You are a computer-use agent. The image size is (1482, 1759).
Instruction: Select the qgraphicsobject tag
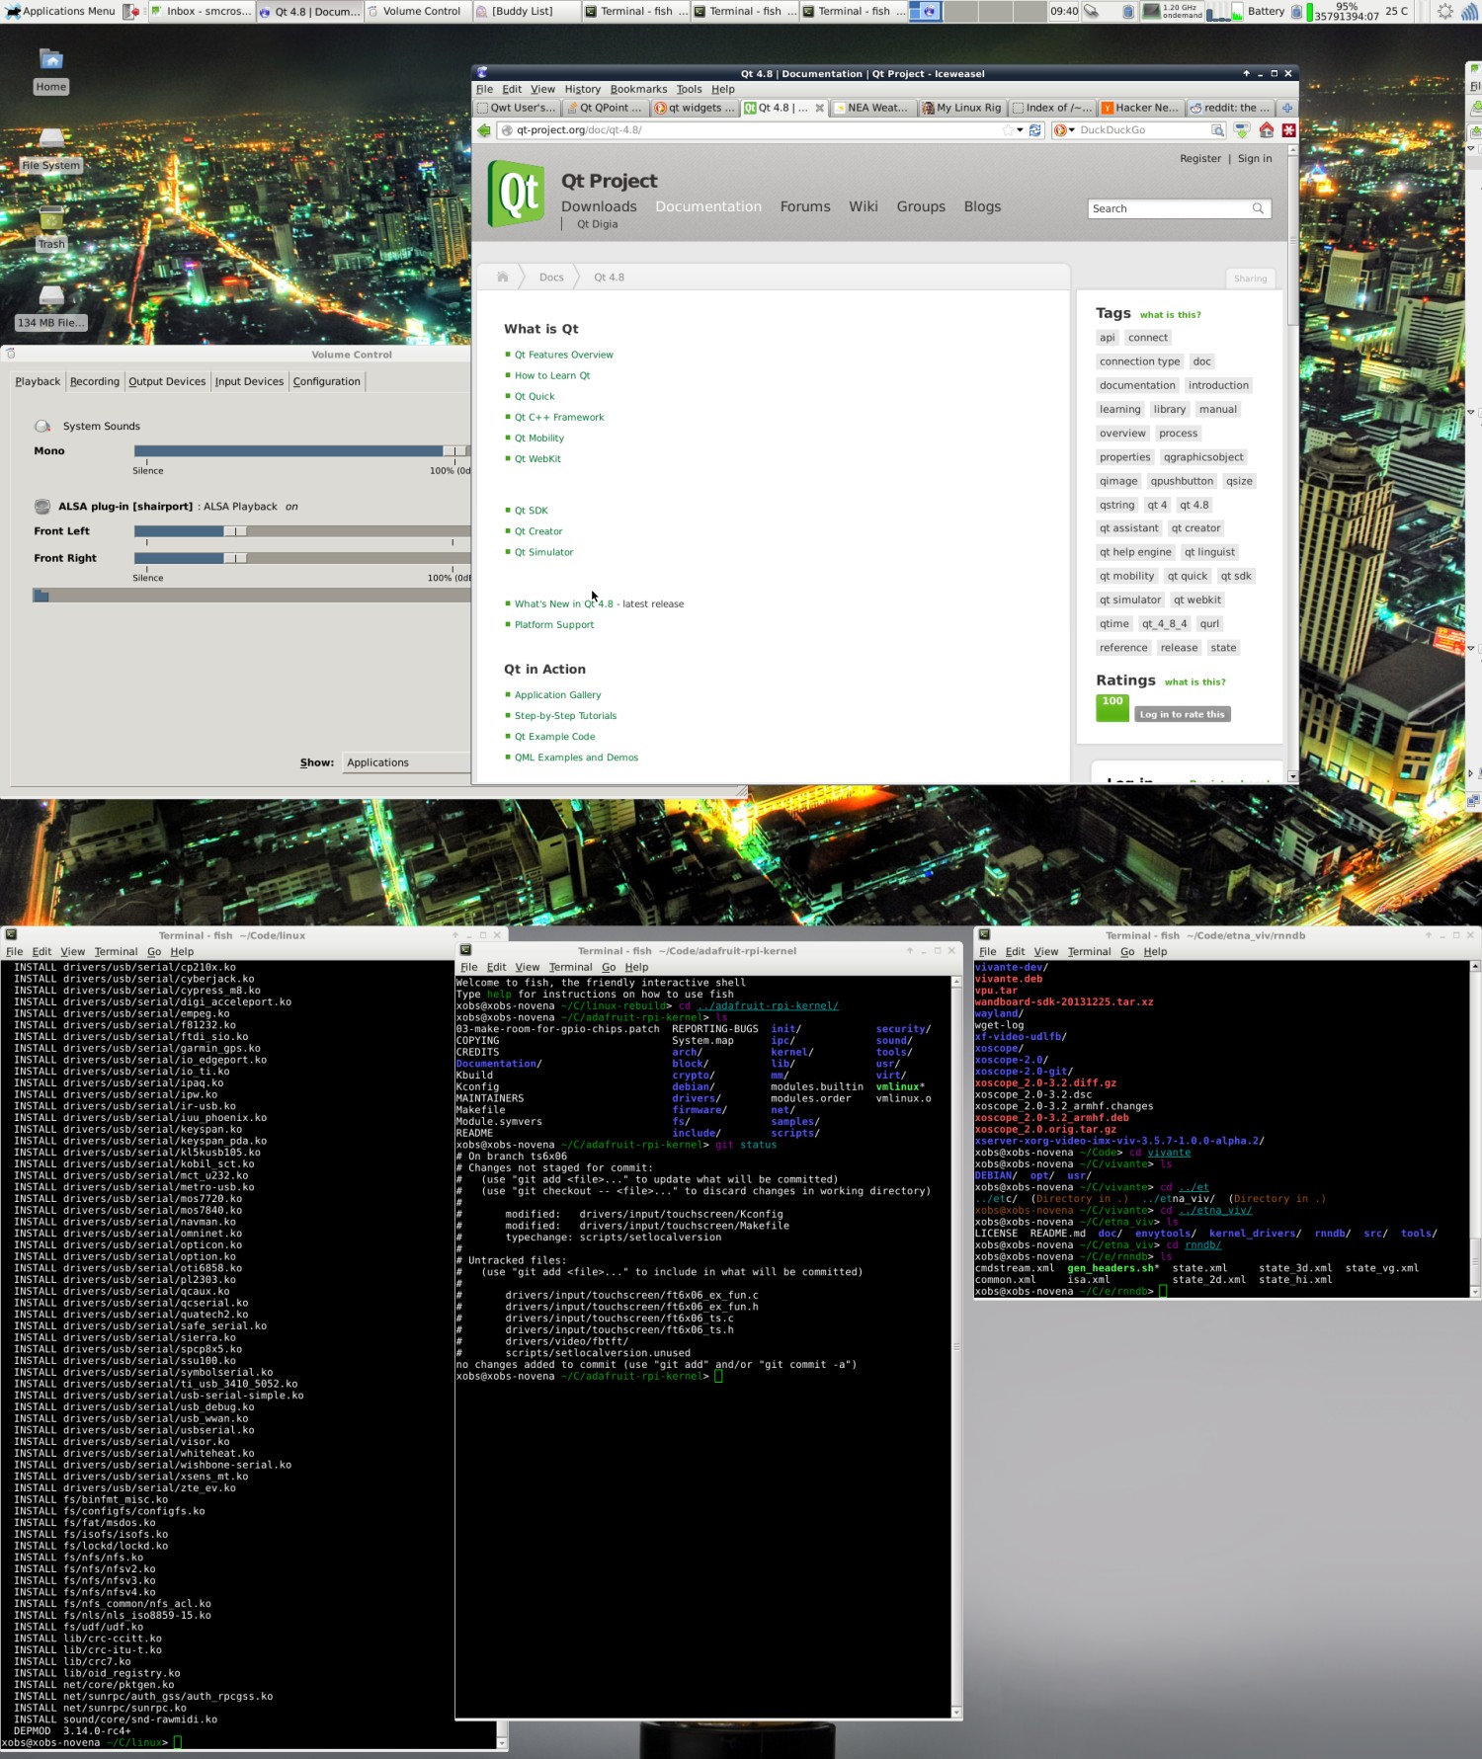pyautogui.click(x=1203, y=457)
